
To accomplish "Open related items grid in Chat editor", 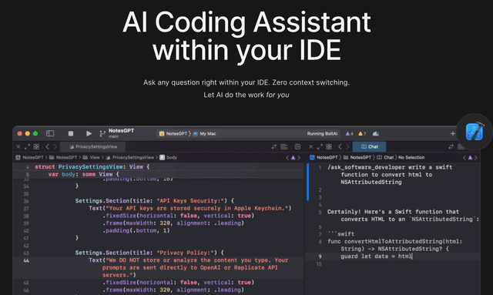I will click(329, 146).
